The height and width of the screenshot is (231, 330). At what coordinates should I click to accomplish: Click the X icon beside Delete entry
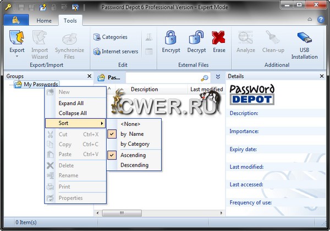[x=50, y=166]
